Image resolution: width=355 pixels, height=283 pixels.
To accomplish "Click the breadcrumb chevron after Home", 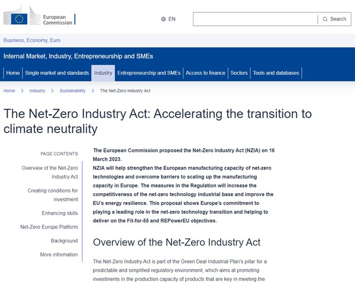I will click(x=22, y=91).
